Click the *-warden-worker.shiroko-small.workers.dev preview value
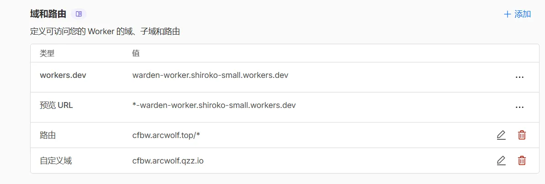Image resolution: width=545 pixels, height=184 pixels. [x=214, y=105]
